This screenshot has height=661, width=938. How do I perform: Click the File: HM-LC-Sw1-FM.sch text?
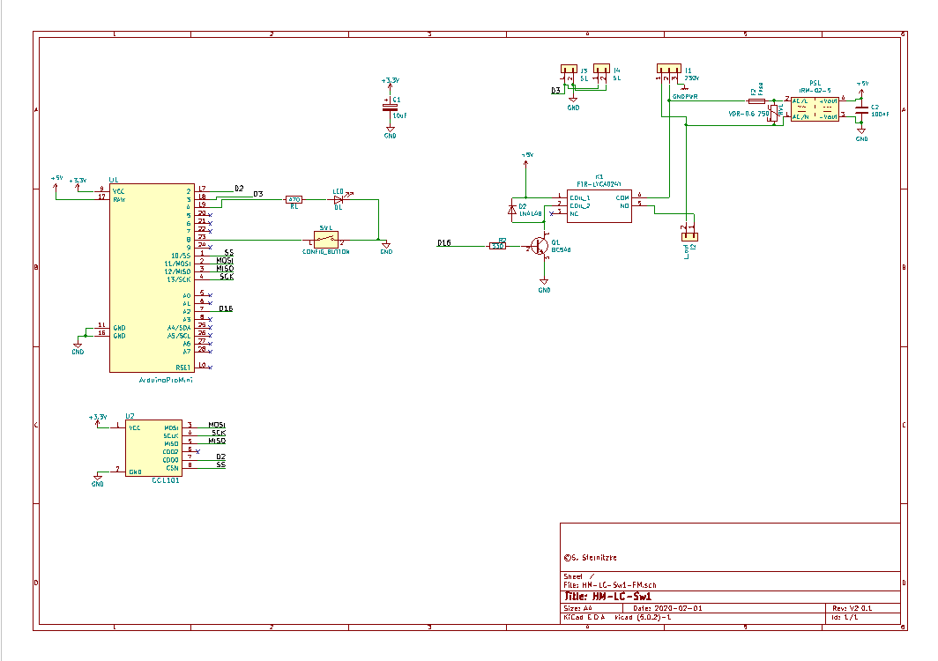[609, 585]
